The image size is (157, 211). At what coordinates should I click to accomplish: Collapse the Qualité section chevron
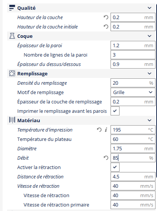(x=150, y=8)
